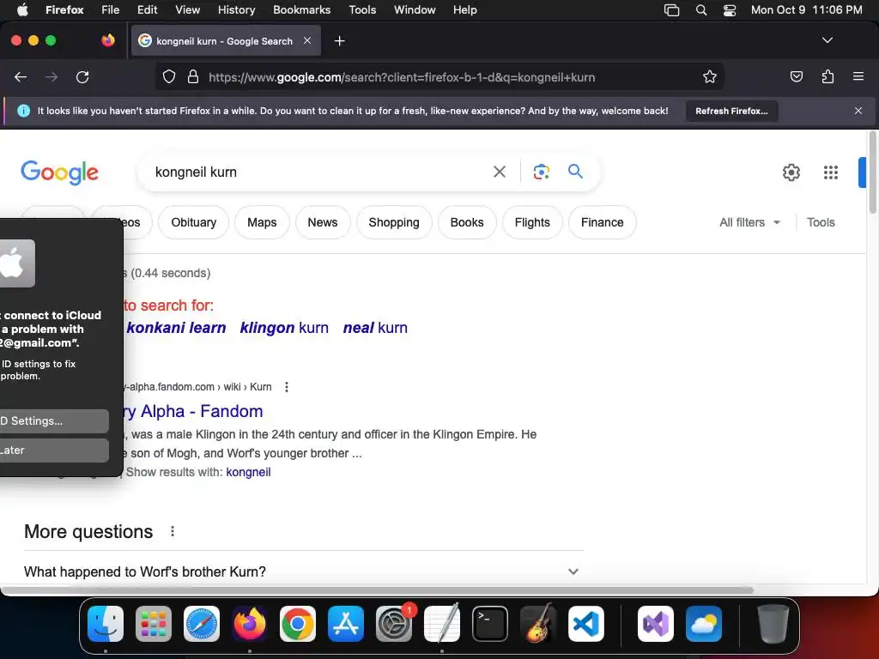The height and width of the screenshot is (659, 879).
Task: Click the Refresh Firefox button
Action: pos(731,111)
